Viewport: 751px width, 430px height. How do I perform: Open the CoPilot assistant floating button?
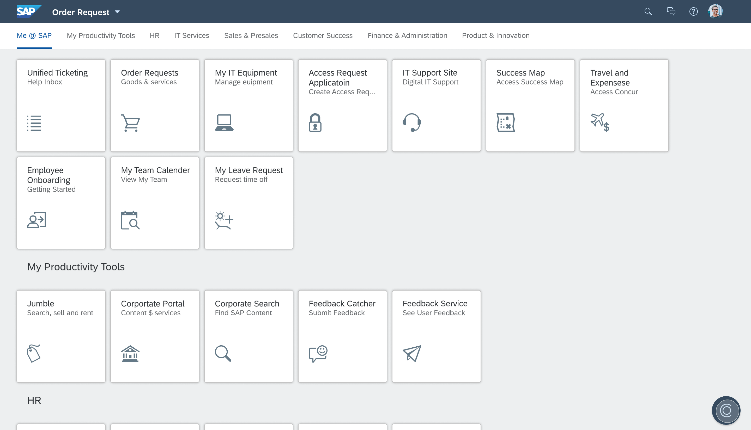(726, 410)
